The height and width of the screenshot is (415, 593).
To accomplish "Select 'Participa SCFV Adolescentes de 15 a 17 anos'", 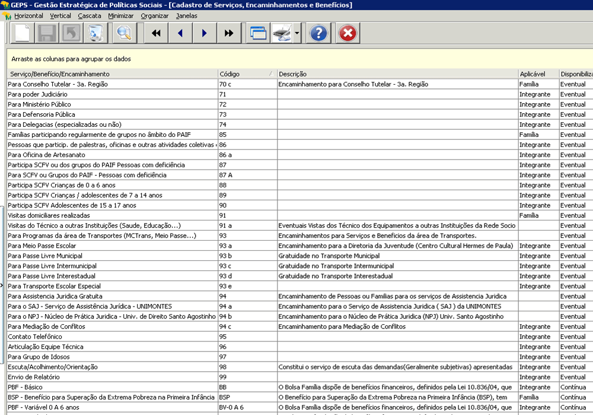I will [300, 205].
